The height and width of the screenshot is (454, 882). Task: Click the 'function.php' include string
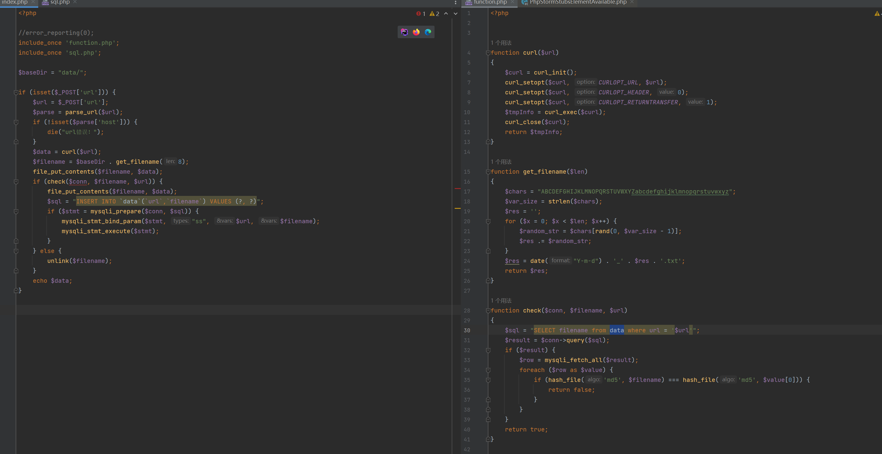[90, 43]
